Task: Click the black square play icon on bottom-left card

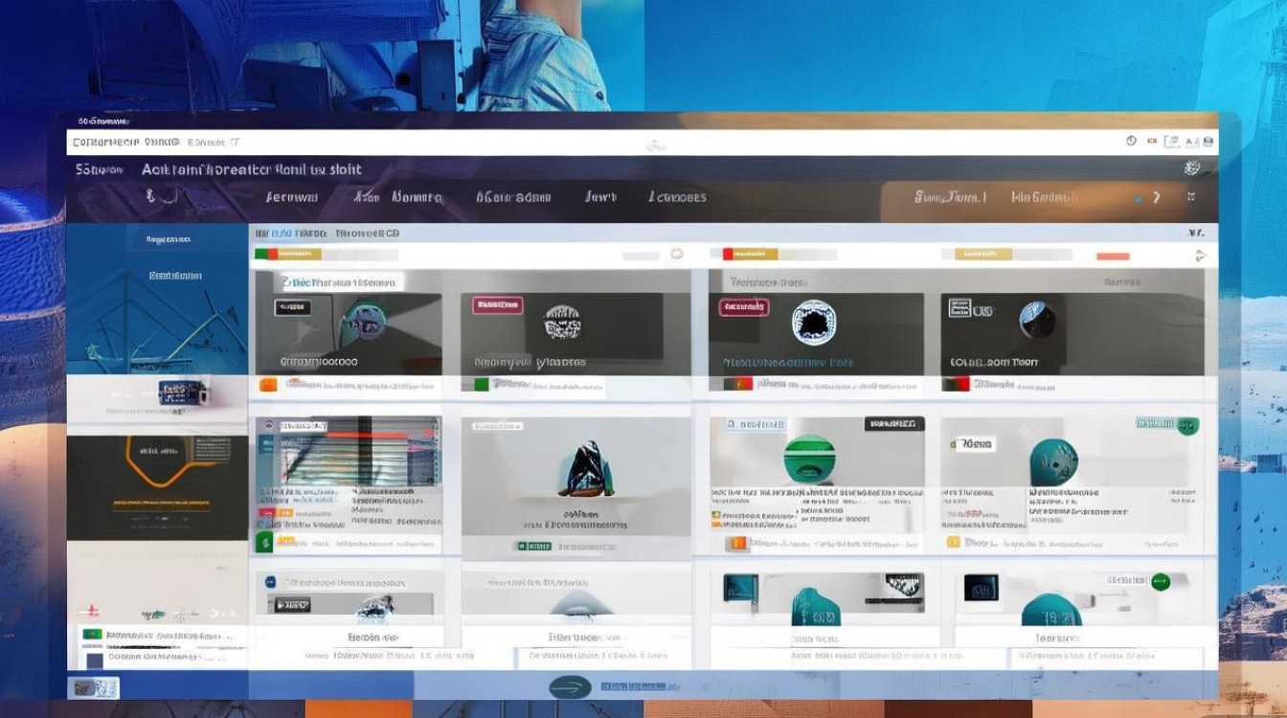Action: coord(292,605)
